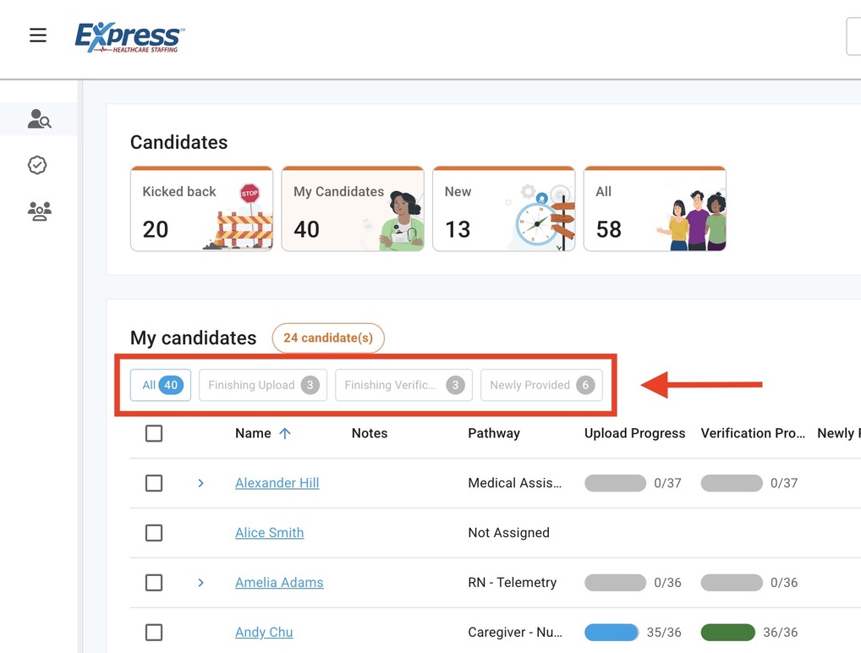861x653 pixels.
Task: Expand the Amelia Adams row
Action: (x=200, y=583)
